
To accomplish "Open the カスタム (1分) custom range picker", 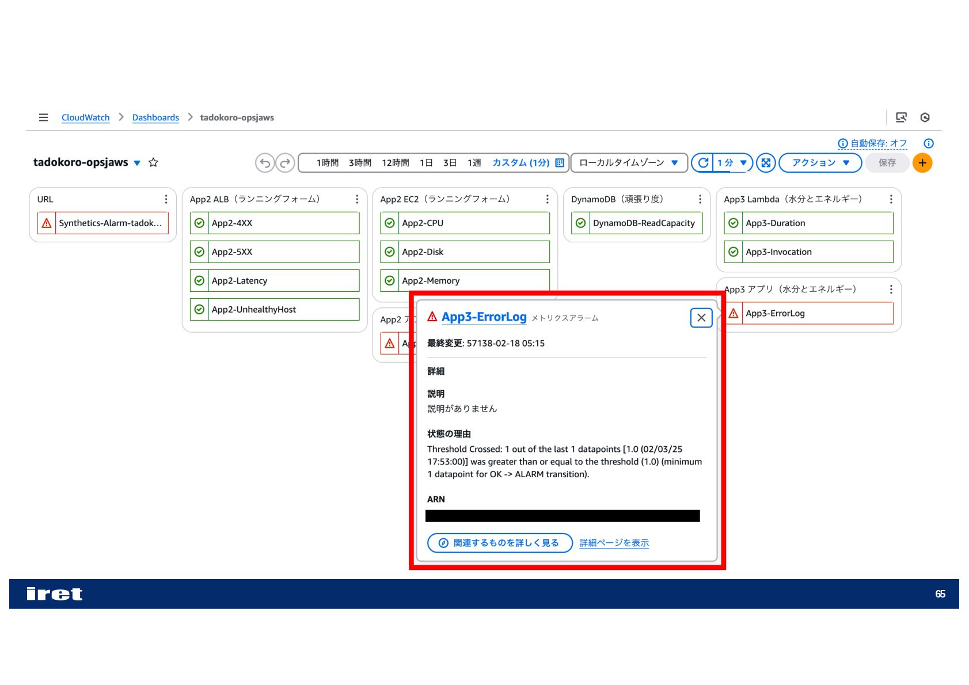I will (528, 163).
